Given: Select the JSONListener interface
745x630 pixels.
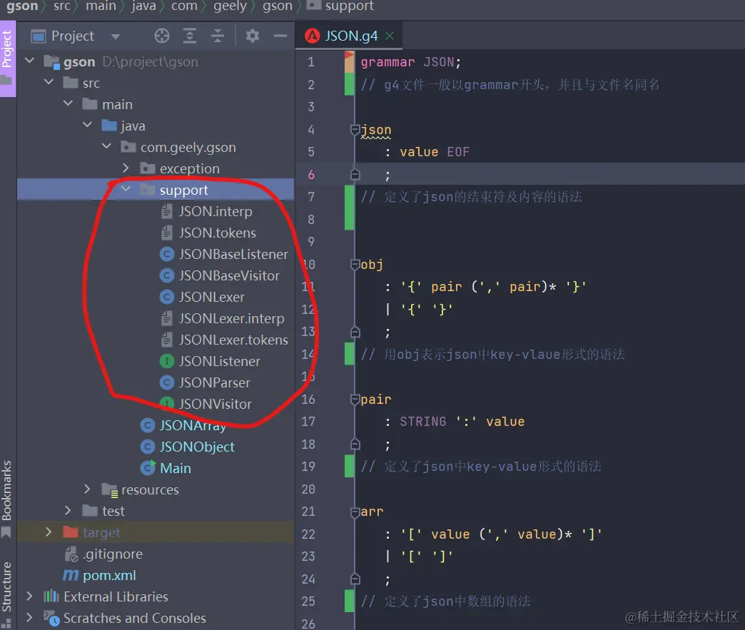Looking at the screenshot, I should [x=220, y=361].
